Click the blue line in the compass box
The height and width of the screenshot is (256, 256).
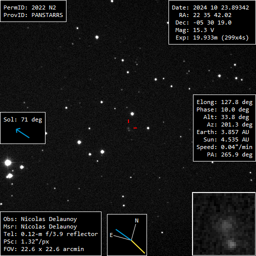click(123, 235)
